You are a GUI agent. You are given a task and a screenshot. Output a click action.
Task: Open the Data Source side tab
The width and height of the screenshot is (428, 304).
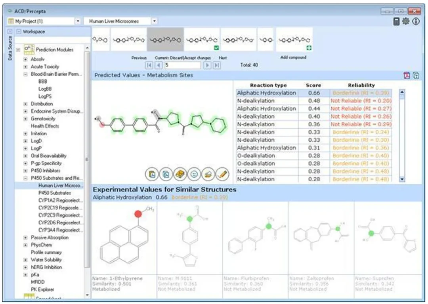10,48
